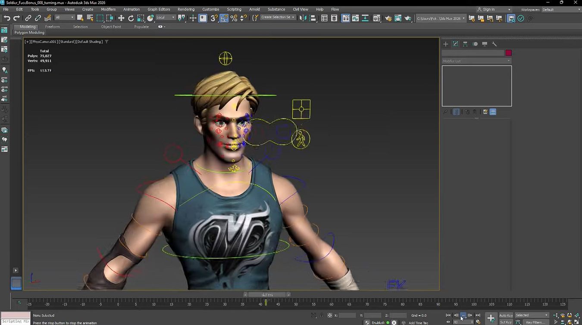The height and width of the screenshot is (325, 582).
Task: Expand the Modifier List dropdown
Action: click(476, 61)
